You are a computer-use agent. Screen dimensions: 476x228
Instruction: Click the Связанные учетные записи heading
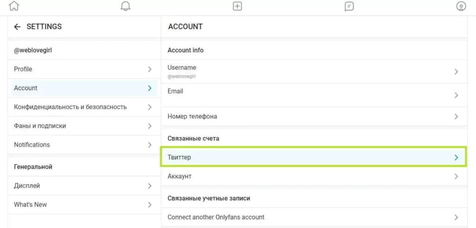coord(209,198)
